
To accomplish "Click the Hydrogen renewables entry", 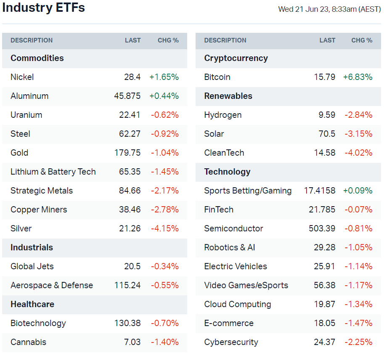I will tap(223, 115).
